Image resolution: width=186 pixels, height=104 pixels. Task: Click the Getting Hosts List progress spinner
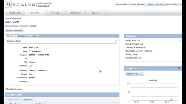[180, 41]
